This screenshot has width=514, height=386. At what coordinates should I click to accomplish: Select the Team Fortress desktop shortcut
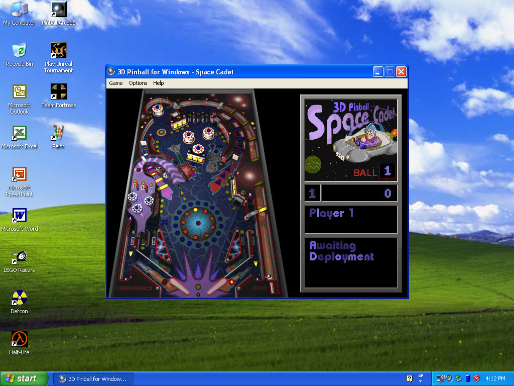point(58,96)
